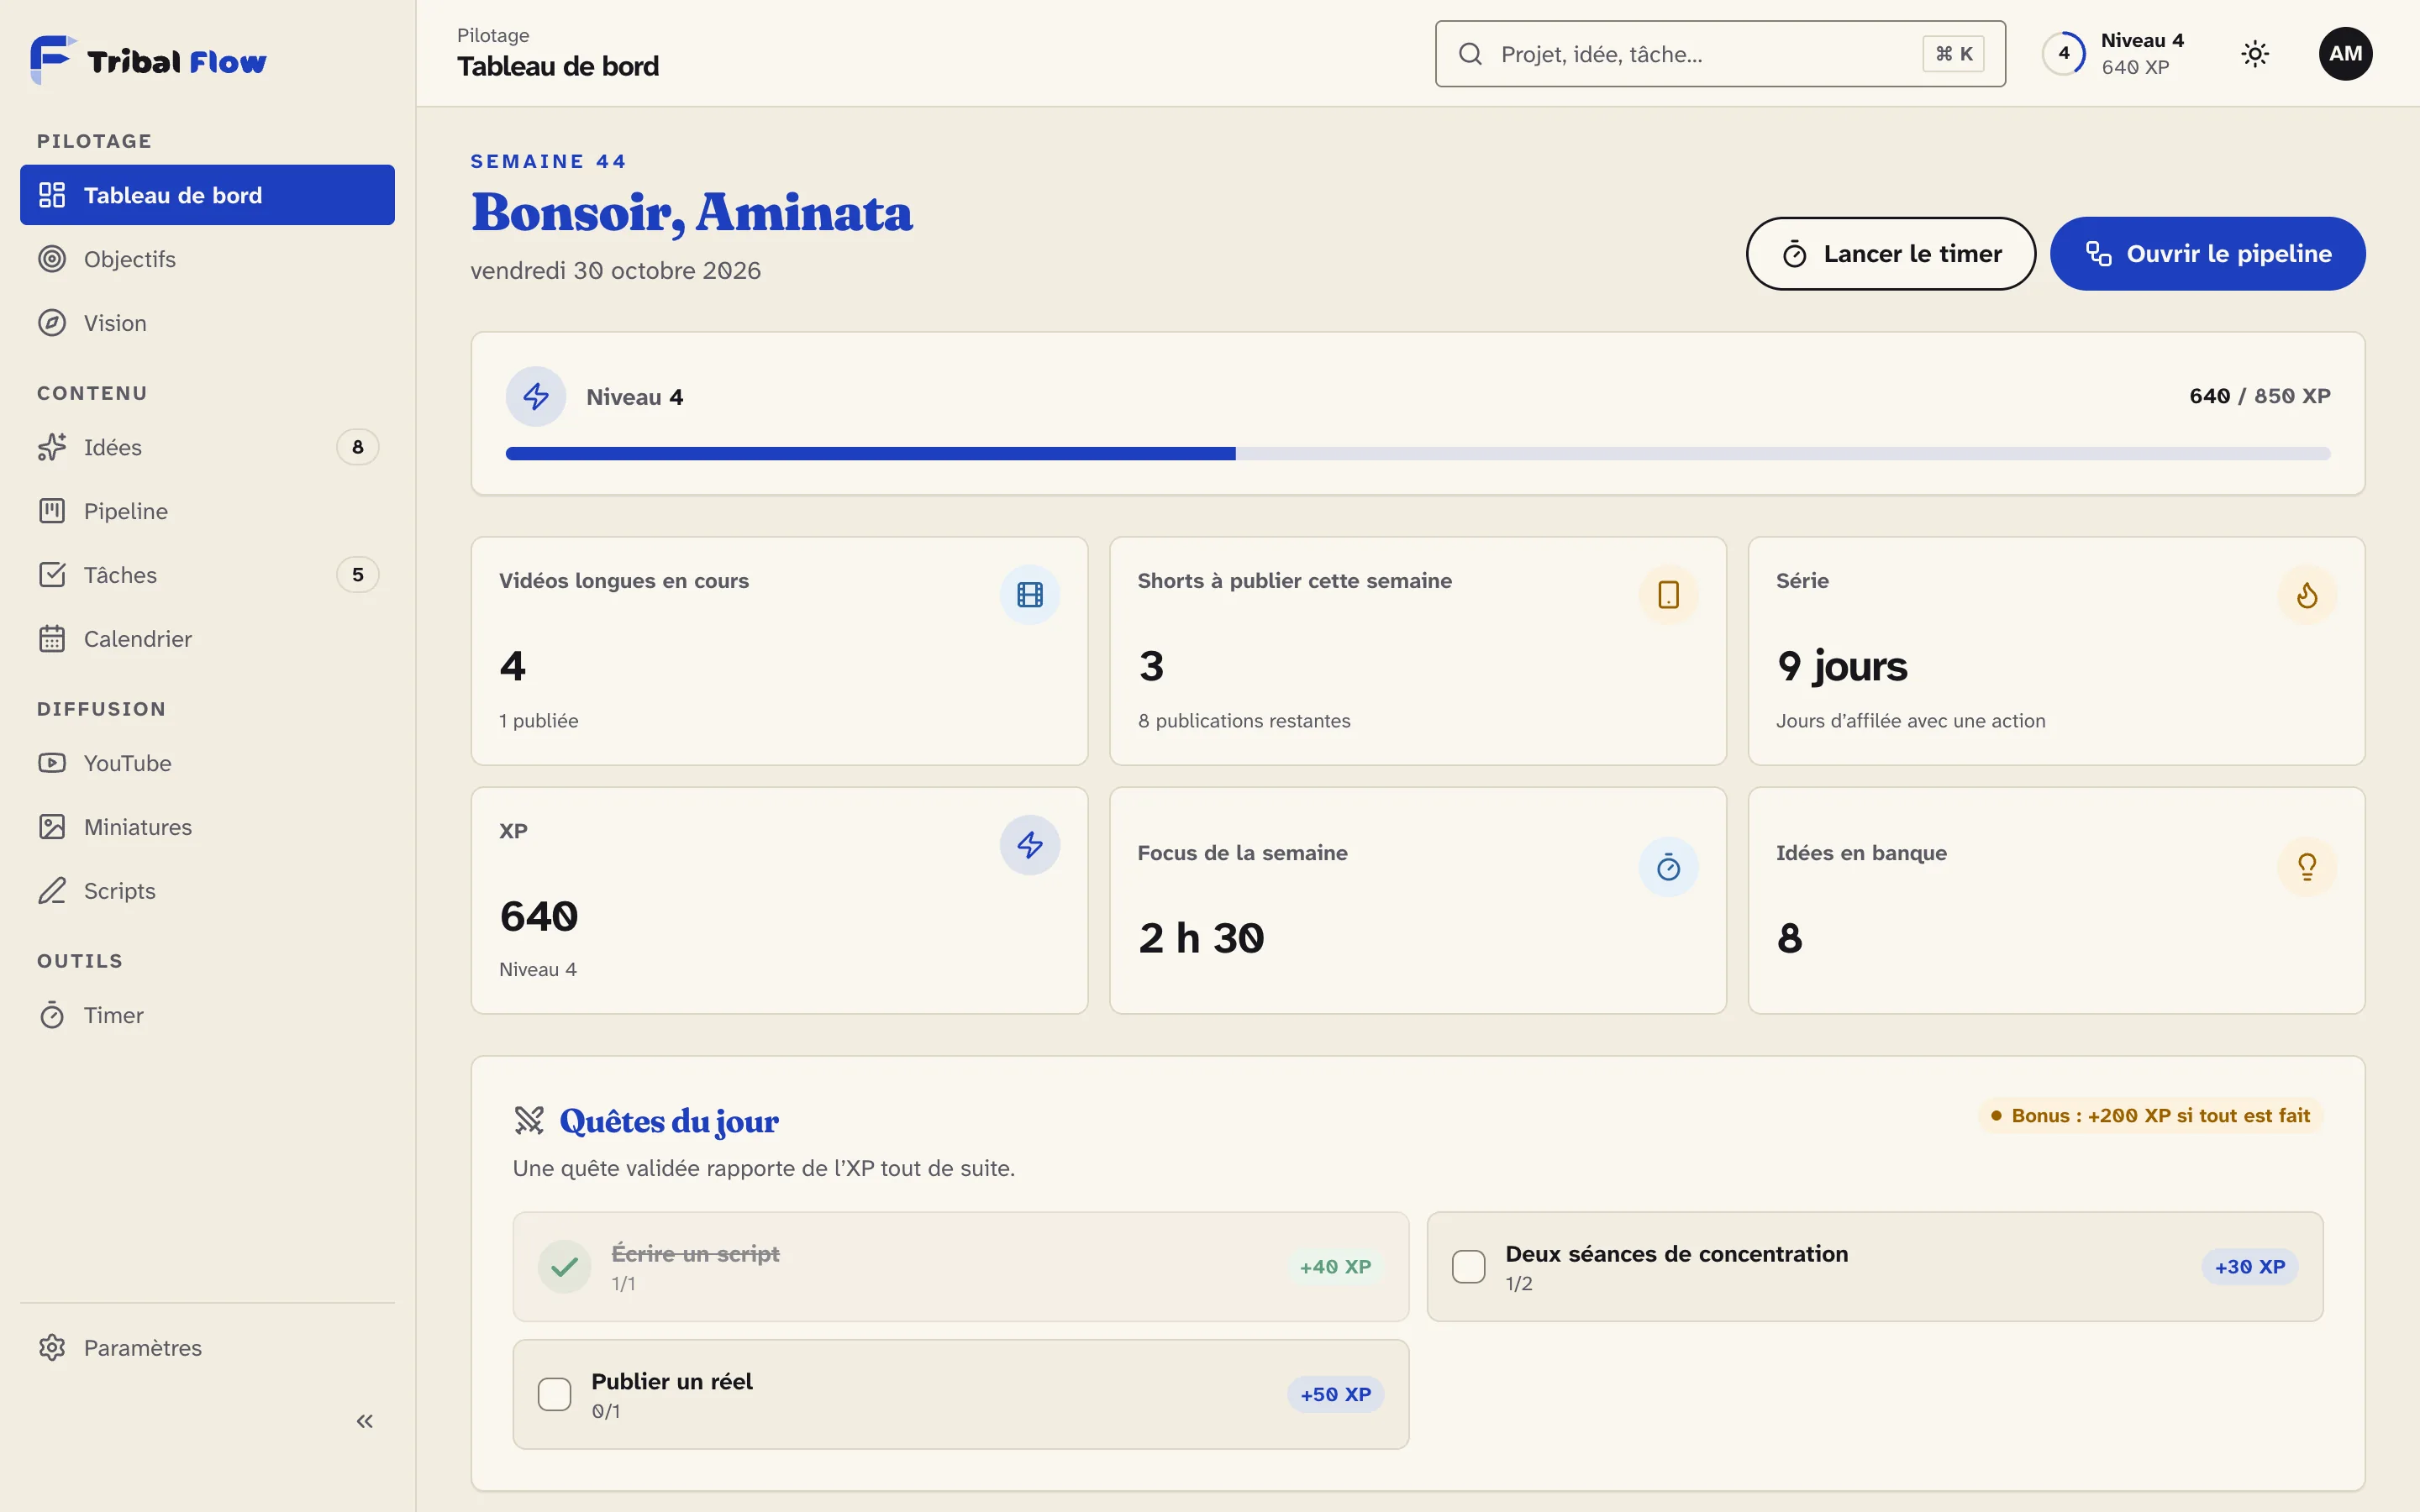The width and height of the screenshot is (2420, 1512).
Task: Click the level 4 progress ring
Action: [x=2064, y=54]
